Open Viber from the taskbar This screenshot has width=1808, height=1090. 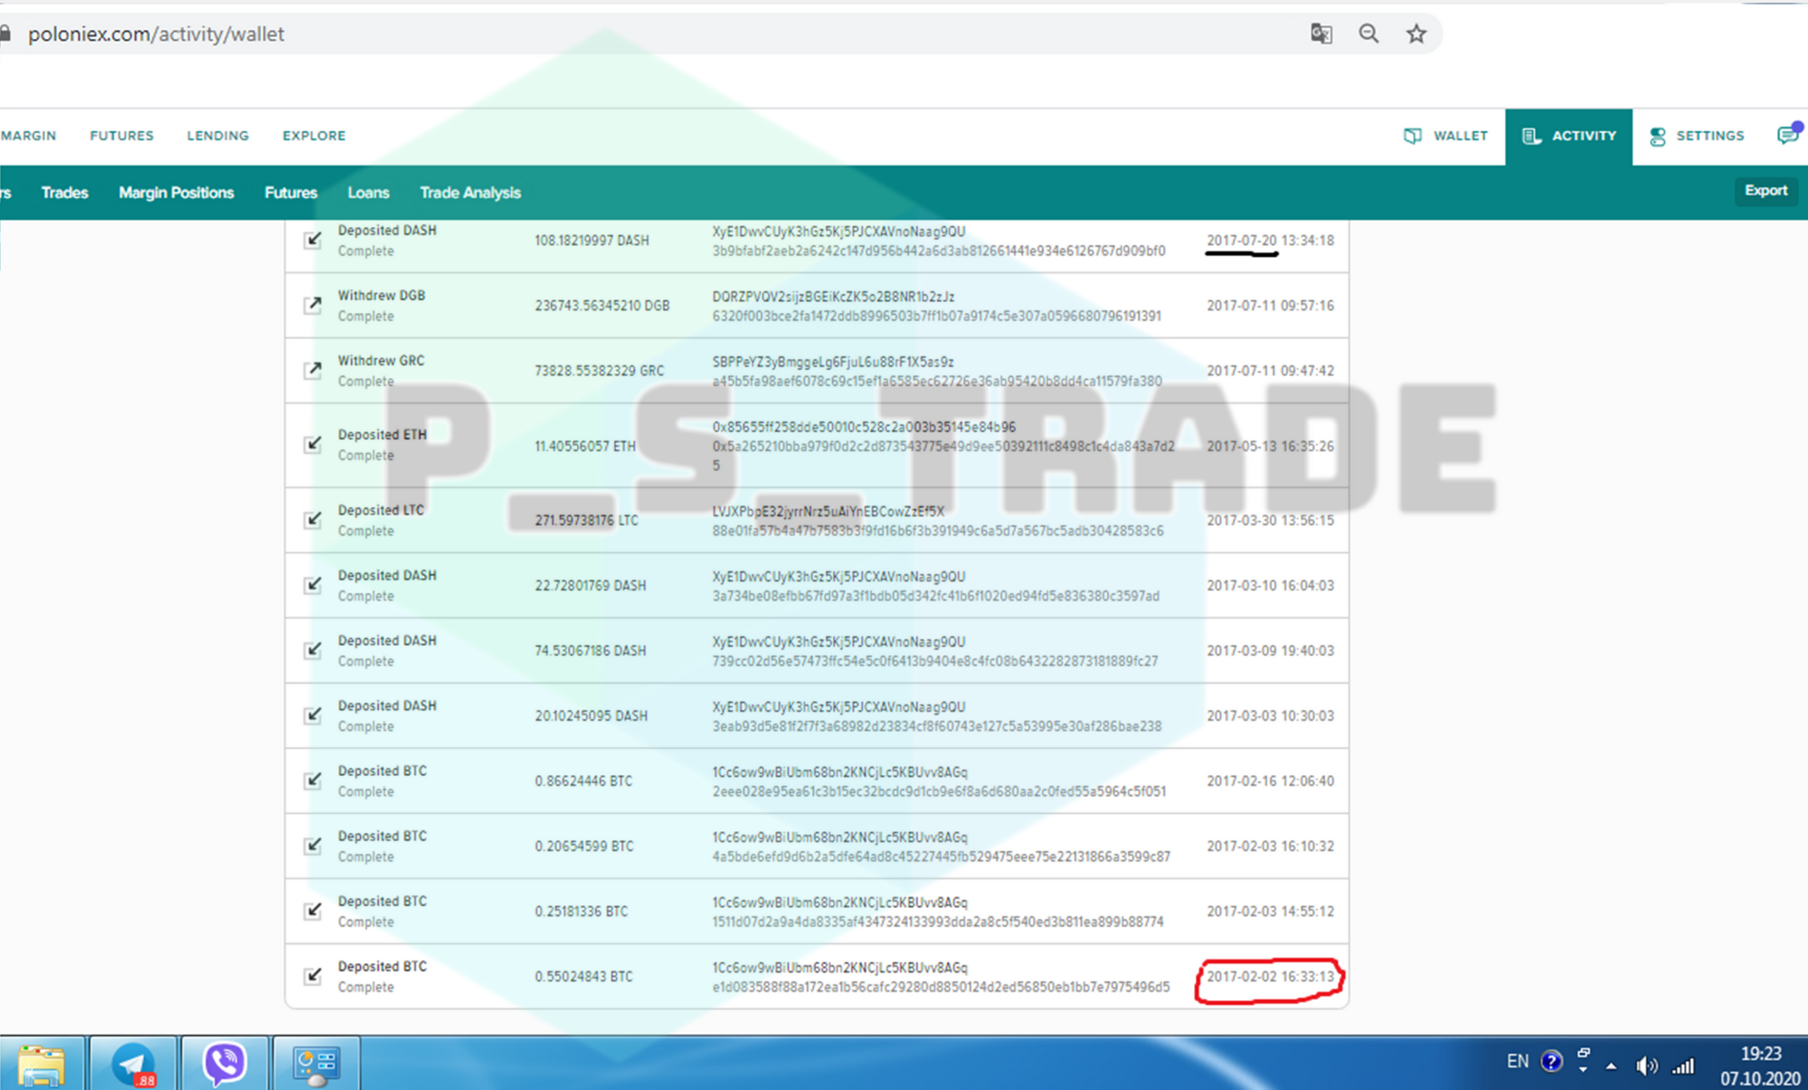tap(224, 1064)
